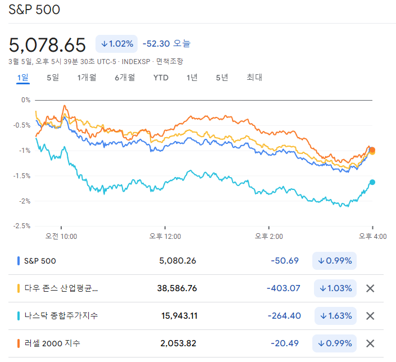This screenshot has width=396, height=362.
Task: Open the 다우 존스 산업평균 row
Action: [x=196, y=288]
